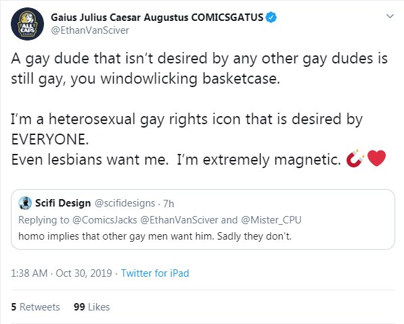Open the @scifidesigns handle in the quoted tweet
Screen dimensions: 404x324
tap(125, 203)
